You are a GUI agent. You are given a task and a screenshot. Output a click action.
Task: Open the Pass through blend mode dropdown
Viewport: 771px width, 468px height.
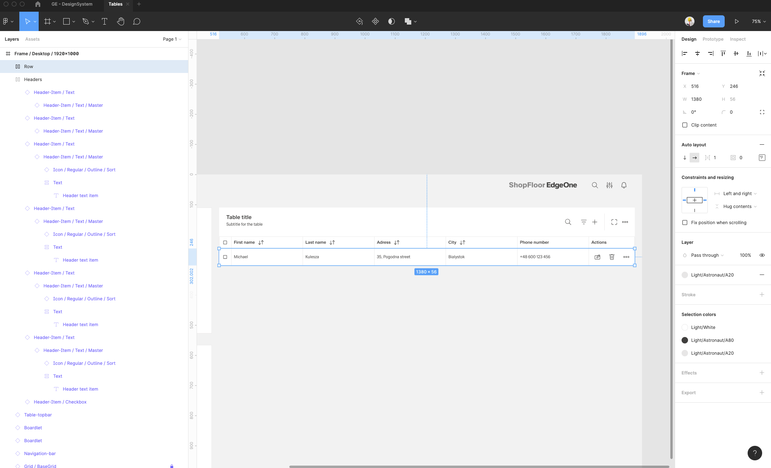[x=707, y=255]
